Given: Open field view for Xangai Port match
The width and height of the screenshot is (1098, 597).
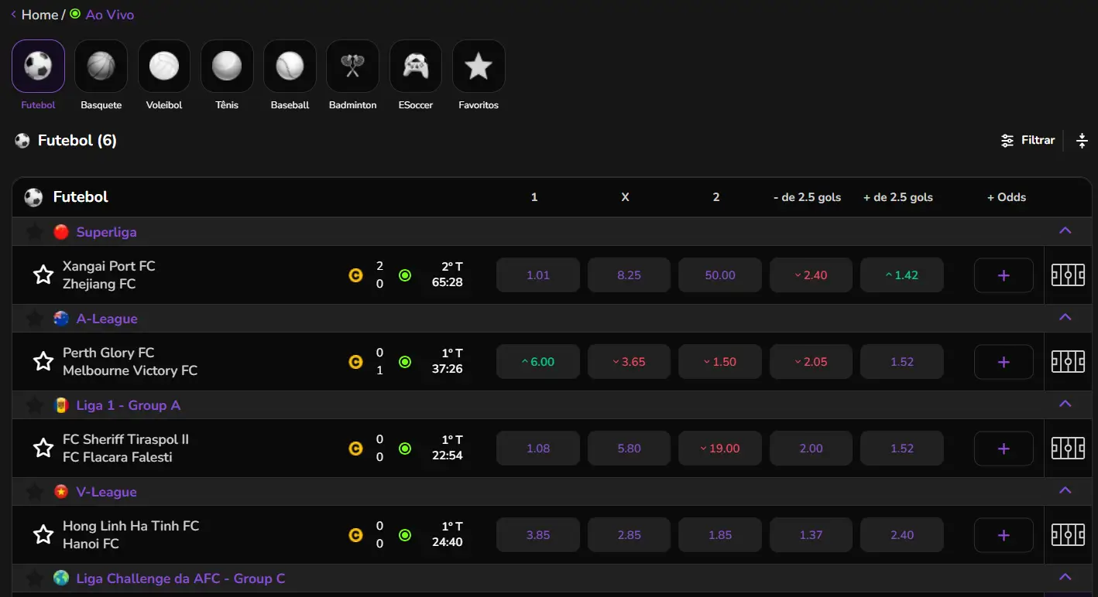Looking at the screenshot, I should 1068,275.
